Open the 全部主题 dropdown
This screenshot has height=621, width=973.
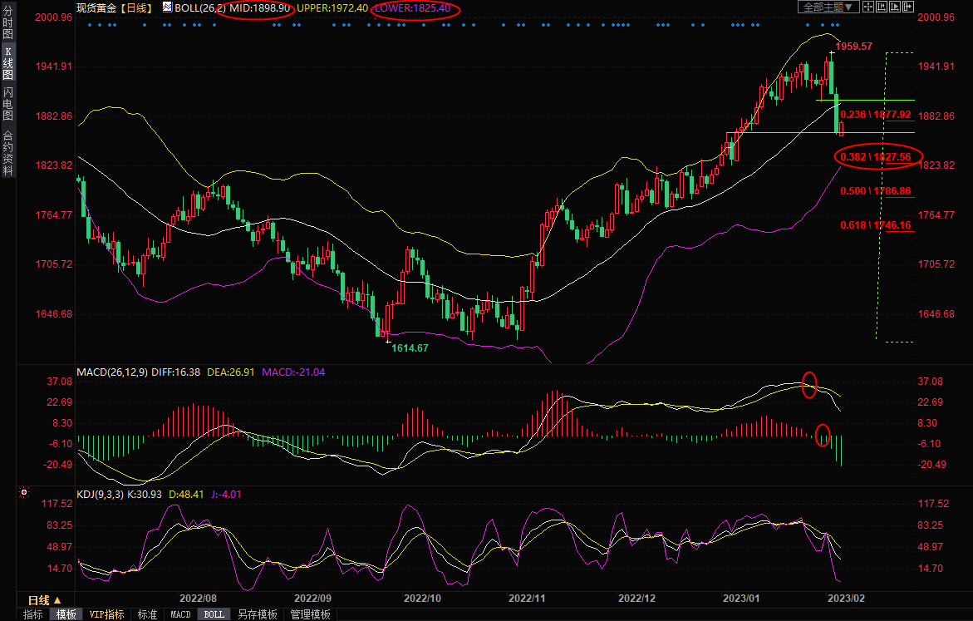coord(828,7)
